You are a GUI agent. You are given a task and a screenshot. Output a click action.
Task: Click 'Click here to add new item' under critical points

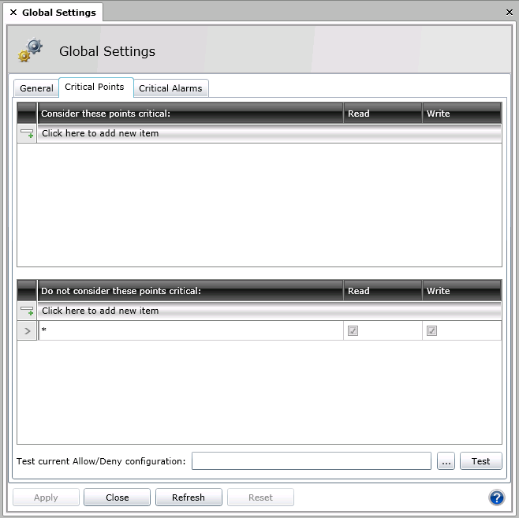point(100,133)
